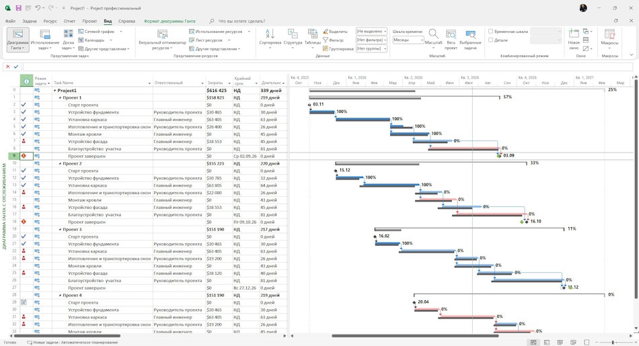Adjust the zoom slider in status bar
639x346 pixels.
[x=613, y=343]
